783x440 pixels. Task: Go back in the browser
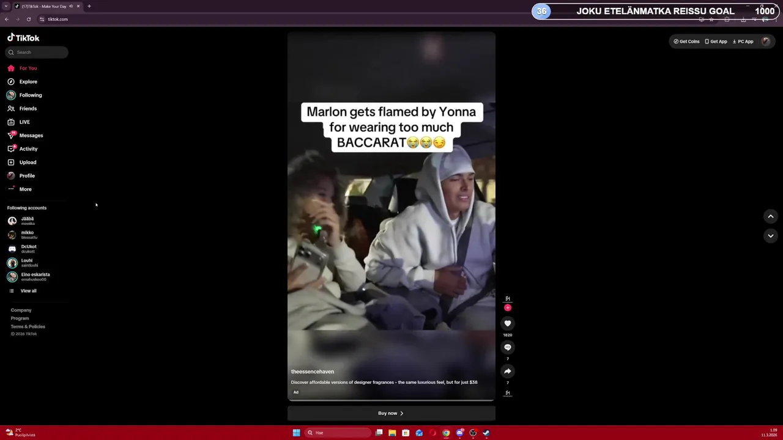pyautogui.click(x=7, y=19)
